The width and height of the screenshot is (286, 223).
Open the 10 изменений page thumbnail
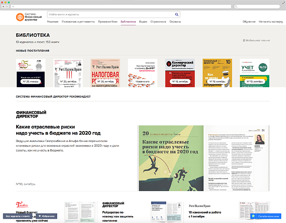pyautogui.click(x=254, y=211)
